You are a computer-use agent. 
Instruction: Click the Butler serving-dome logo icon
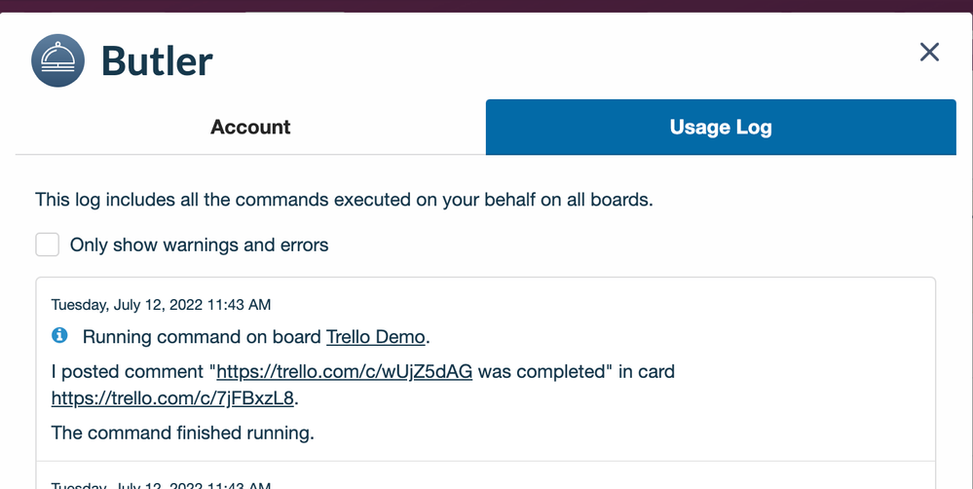tap(57, 60)
